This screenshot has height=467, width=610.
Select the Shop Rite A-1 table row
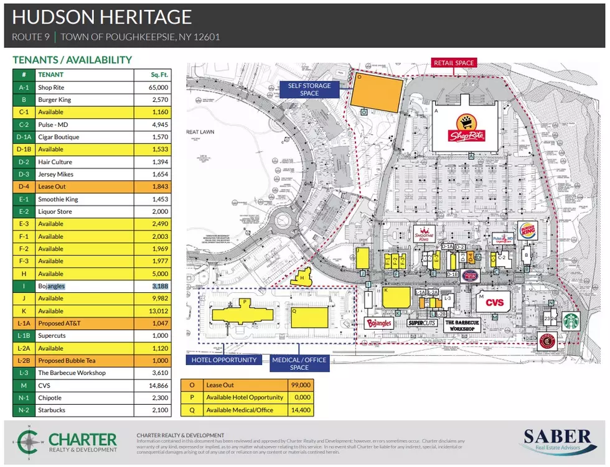click(92, 88)
